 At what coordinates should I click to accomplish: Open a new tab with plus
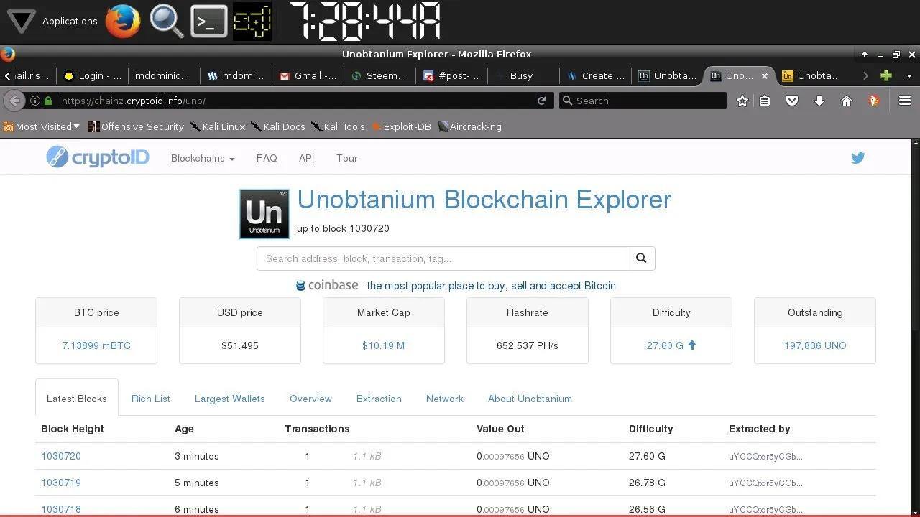[x=886, y=75]
